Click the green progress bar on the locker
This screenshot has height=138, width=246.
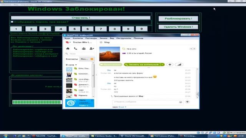pos(37,102)
